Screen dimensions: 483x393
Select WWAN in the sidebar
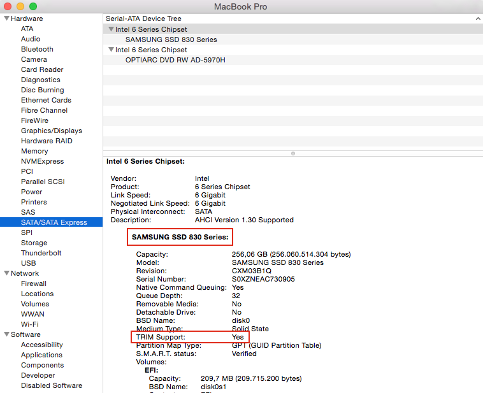[x=32, y=314]
